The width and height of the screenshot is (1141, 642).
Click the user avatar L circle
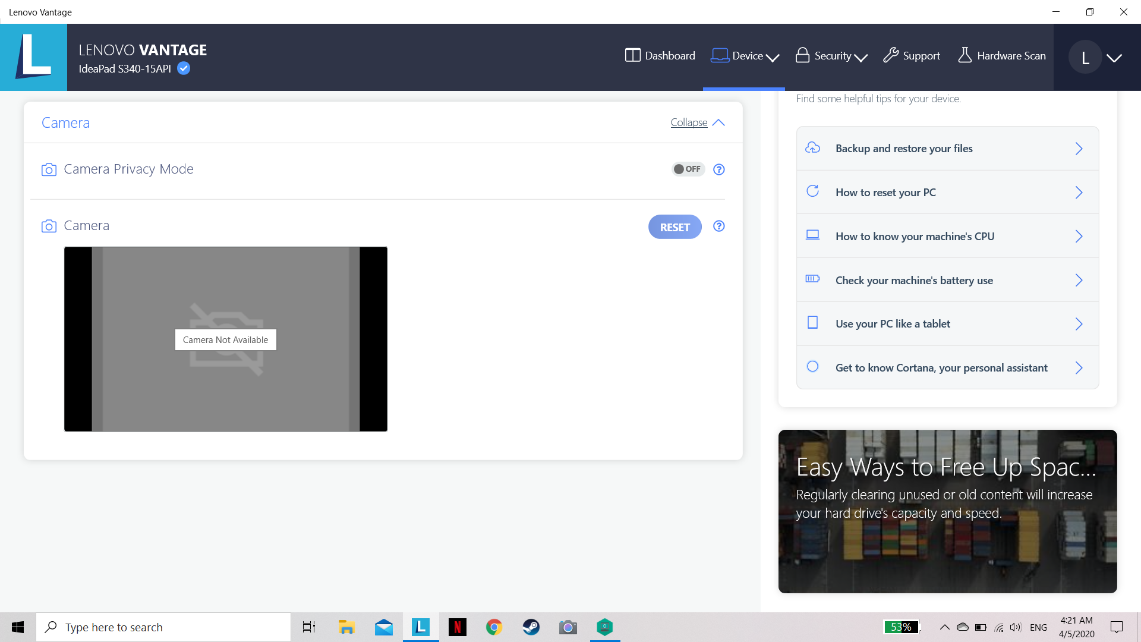point(1085,57)
